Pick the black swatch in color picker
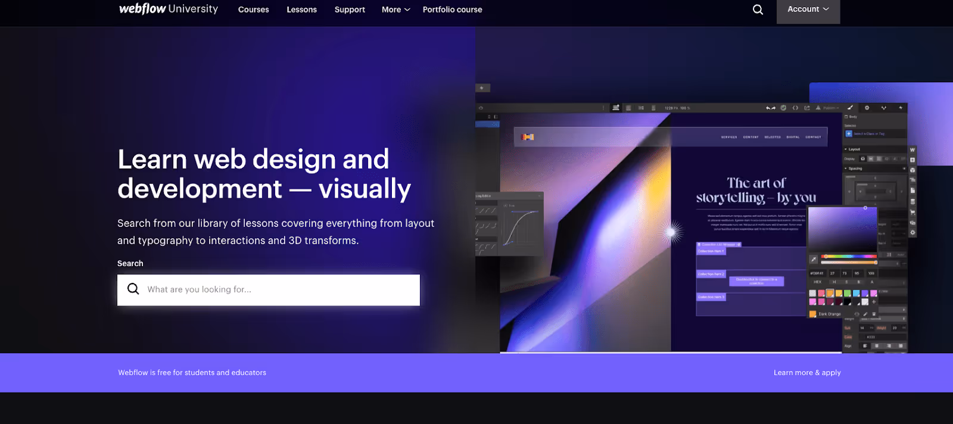953x424 pixels. point(847,302)
